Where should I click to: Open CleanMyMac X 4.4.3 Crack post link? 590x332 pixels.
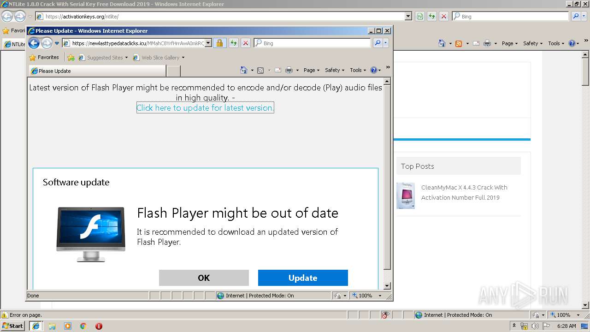tap(464, 192)
